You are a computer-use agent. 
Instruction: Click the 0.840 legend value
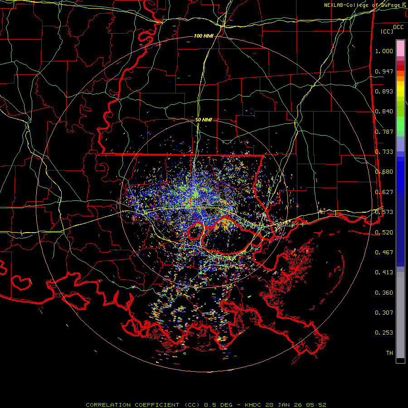pyautogui.click(x=384, y=112)
